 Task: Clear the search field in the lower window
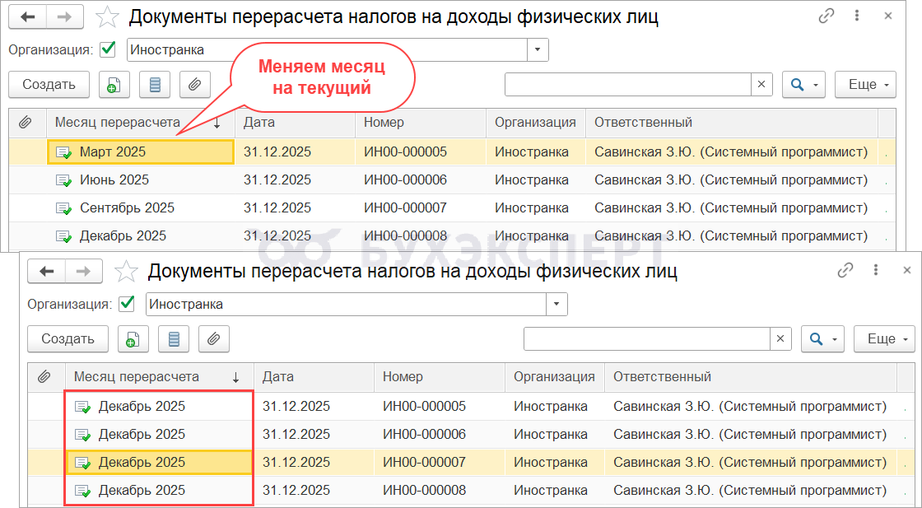pos(780,338)
